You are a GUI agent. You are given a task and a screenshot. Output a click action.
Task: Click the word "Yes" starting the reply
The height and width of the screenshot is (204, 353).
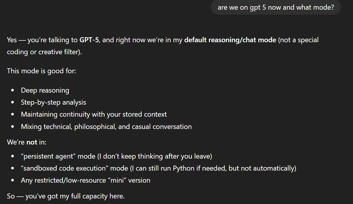[x=12, y=40]
